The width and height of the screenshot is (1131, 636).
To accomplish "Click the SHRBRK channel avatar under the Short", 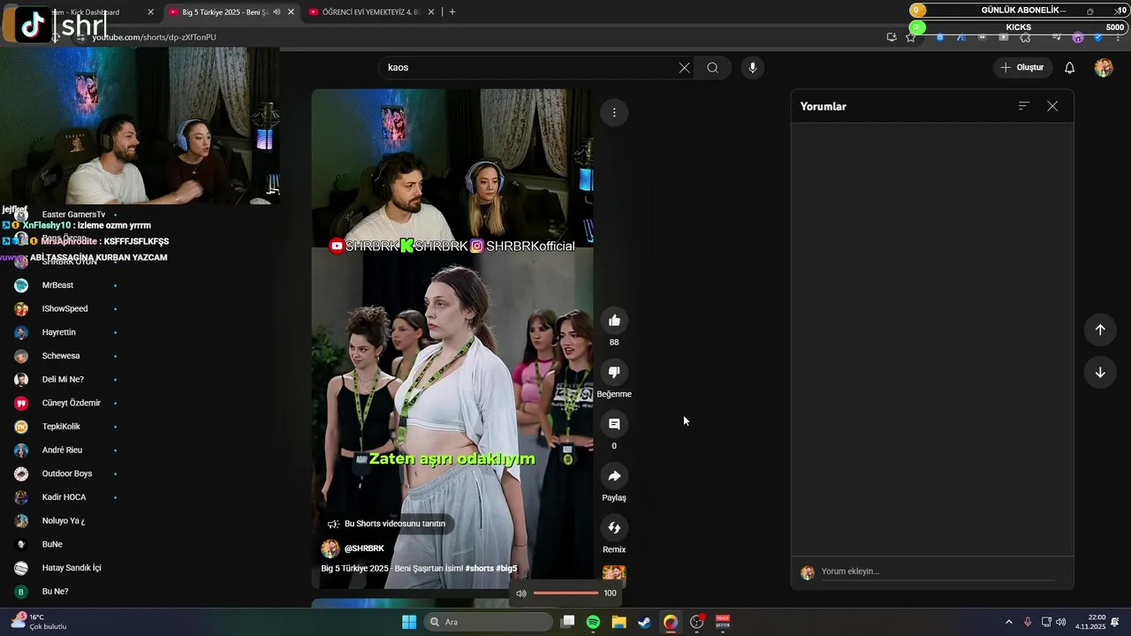I will click(330, 549).
